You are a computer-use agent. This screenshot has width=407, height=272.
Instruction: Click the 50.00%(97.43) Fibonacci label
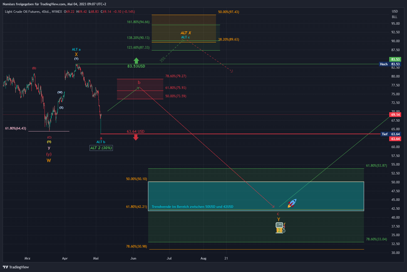[229, 12]
